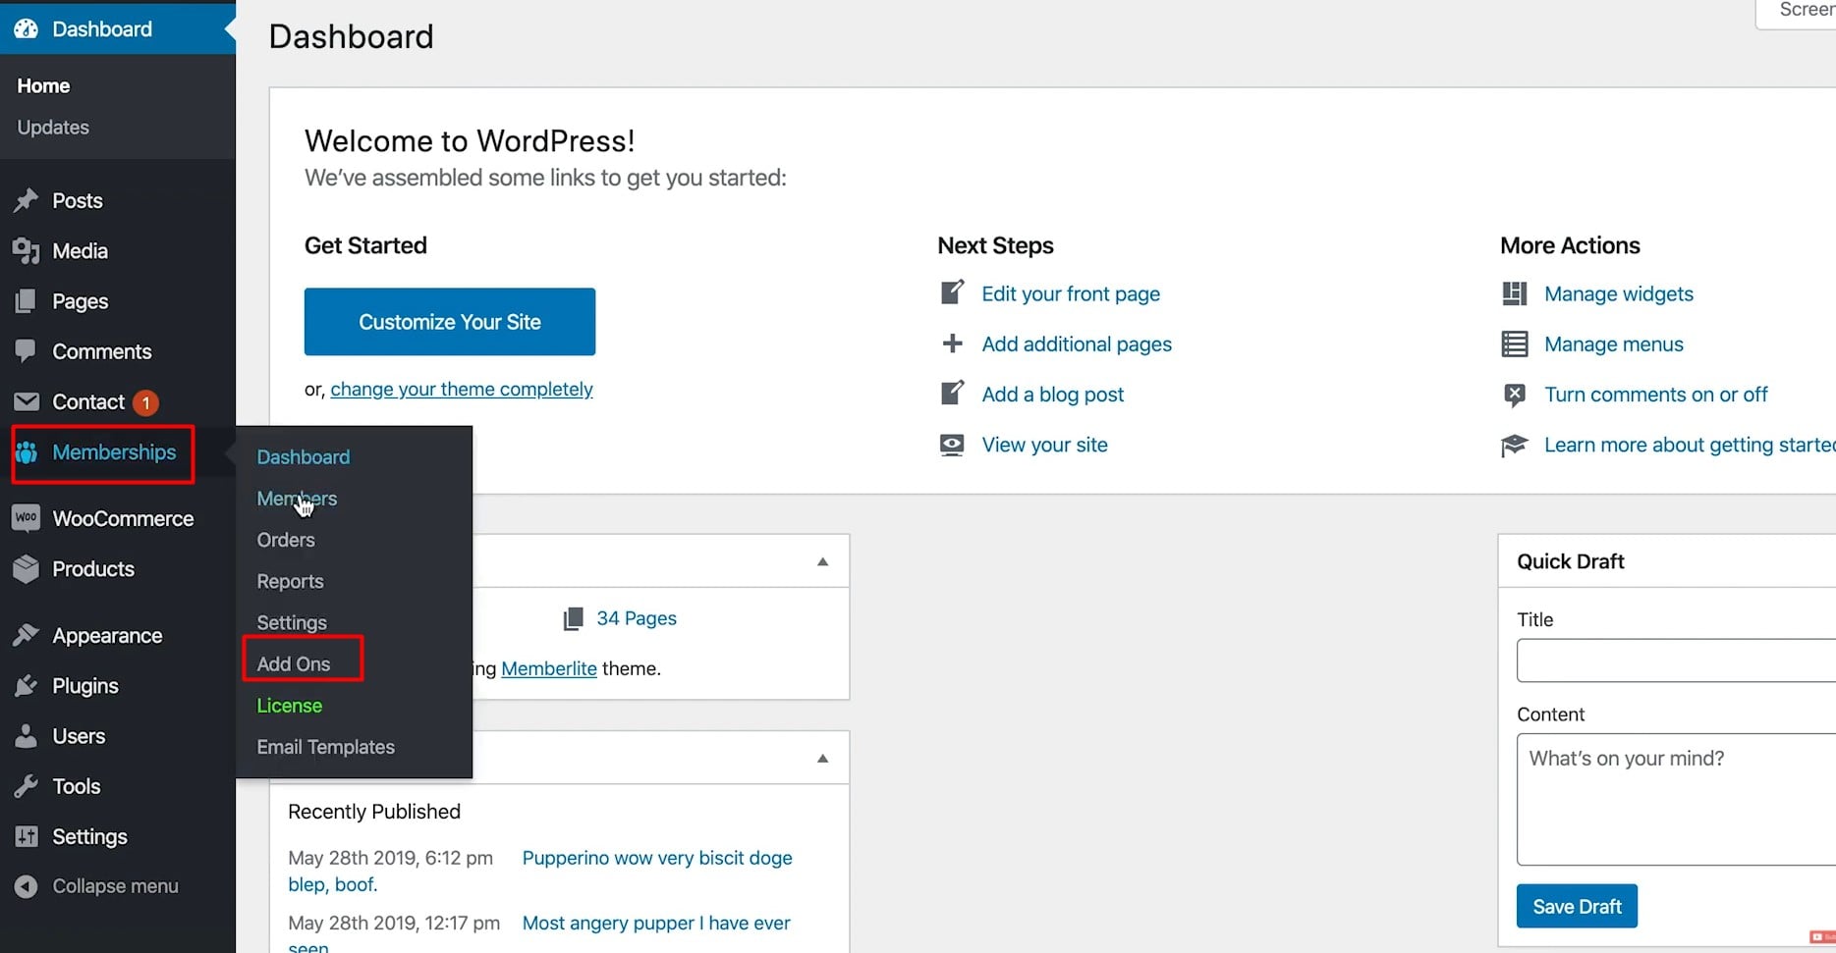
Task: Click the Posts pushpin icon
Action: pyautogui.click(x=27, y=200)
